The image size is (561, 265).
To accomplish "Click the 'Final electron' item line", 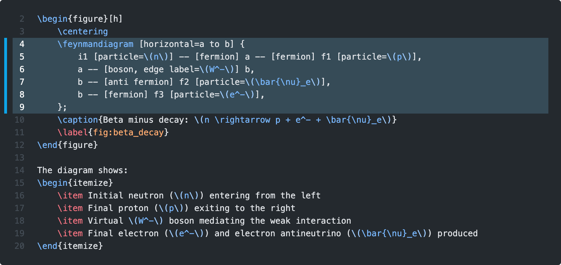I will (x=268, y=233).
